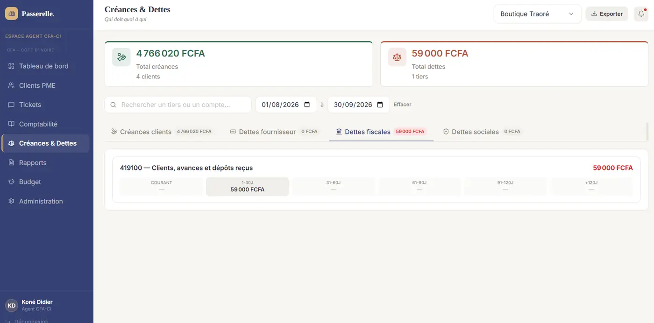Viewport: 654px width, 323px height.
Task: Select the 1-30J aging bucket showing 59 000 FCFA
Action: 248,186
